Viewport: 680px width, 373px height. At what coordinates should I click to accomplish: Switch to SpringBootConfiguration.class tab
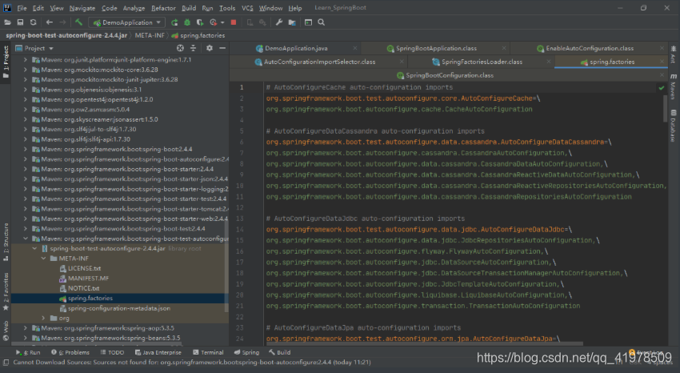point(450,75)
